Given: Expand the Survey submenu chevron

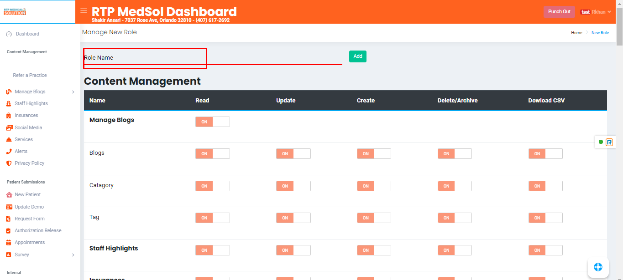Looking at the screenshot, I should [73, 255].
